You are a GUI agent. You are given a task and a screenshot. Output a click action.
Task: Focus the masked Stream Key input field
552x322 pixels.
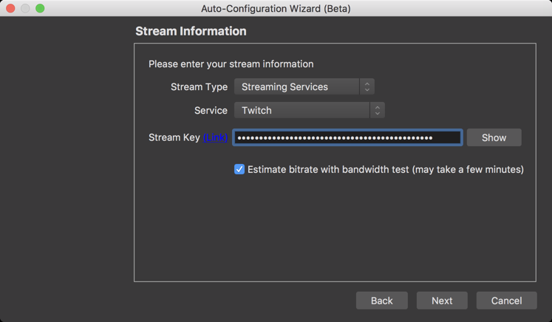(x=347, y=137)
